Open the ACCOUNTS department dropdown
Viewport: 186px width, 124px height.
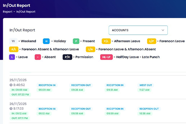(x=138, y=30)
